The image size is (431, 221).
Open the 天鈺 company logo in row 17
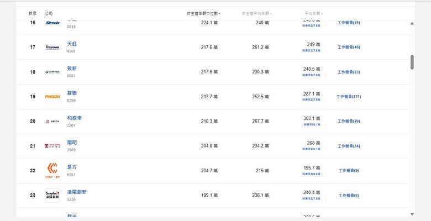click(52, 48)
